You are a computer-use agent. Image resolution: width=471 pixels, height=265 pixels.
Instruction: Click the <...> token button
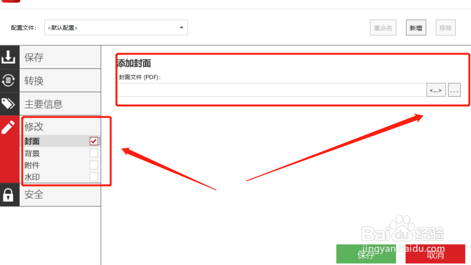(x=436, y=90)
